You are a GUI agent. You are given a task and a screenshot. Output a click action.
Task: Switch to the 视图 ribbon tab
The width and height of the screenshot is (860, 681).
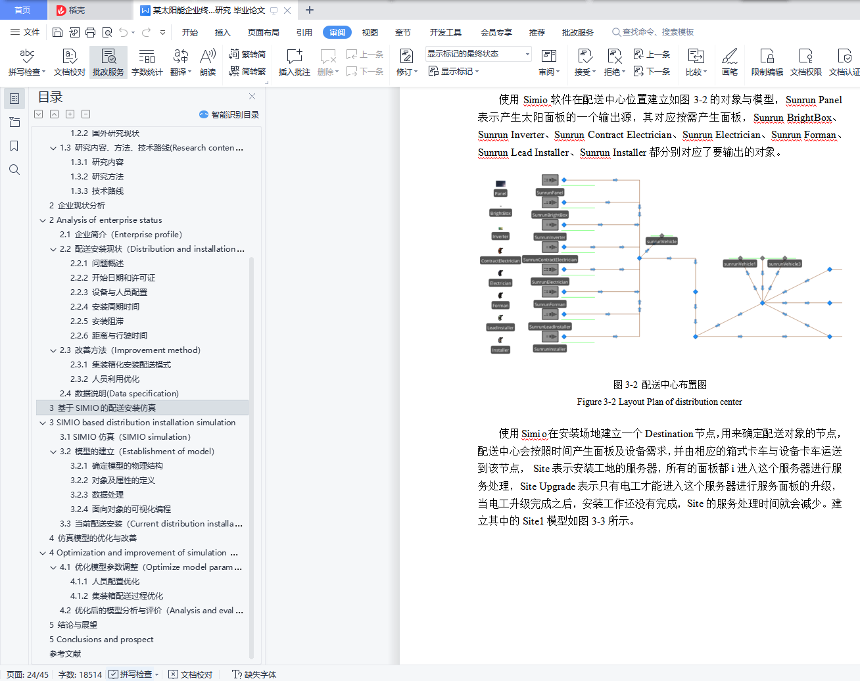[370, 32]
